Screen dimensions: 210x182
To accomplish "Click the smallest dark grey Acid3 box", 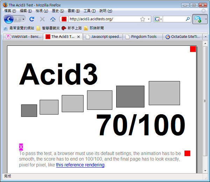I will point(29,111).
